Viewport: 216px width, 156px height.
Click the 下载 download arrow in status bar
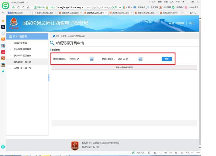(x=160, y=152)
